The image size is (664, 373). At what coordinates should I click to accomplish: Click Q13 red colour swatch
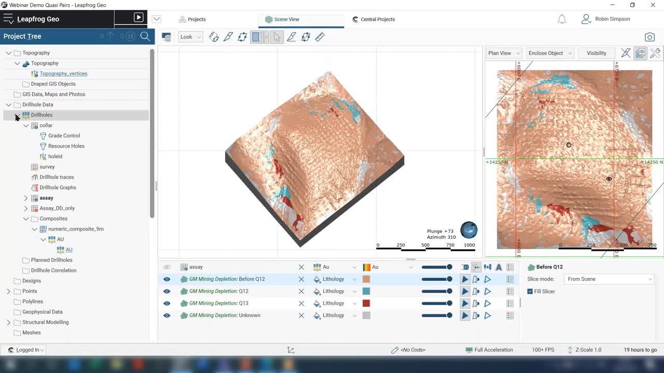[366, 304]
